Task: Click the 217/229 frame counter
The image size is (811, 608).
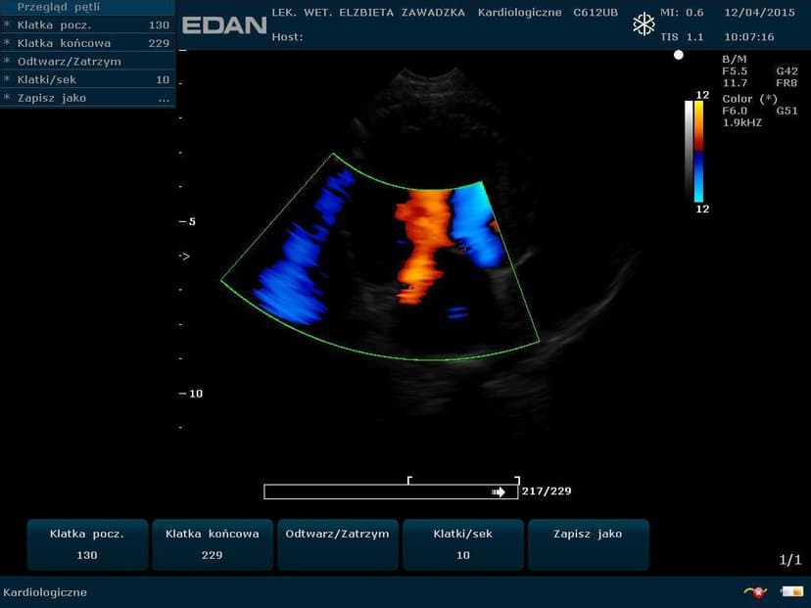Action: (x=547, y=491)
